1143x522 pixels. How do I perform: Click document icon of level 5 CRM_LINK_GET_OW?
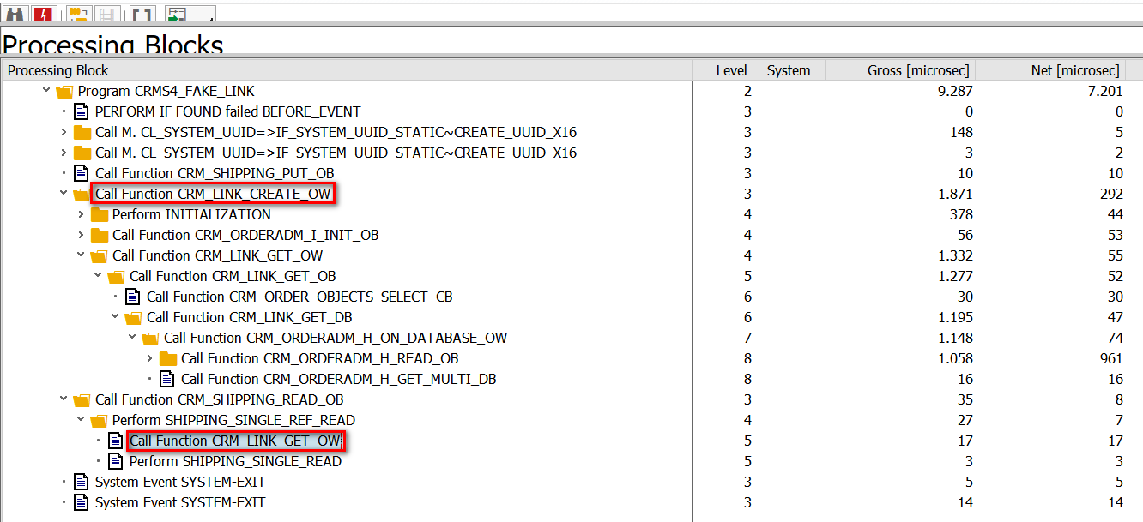[x=116, y=441]
